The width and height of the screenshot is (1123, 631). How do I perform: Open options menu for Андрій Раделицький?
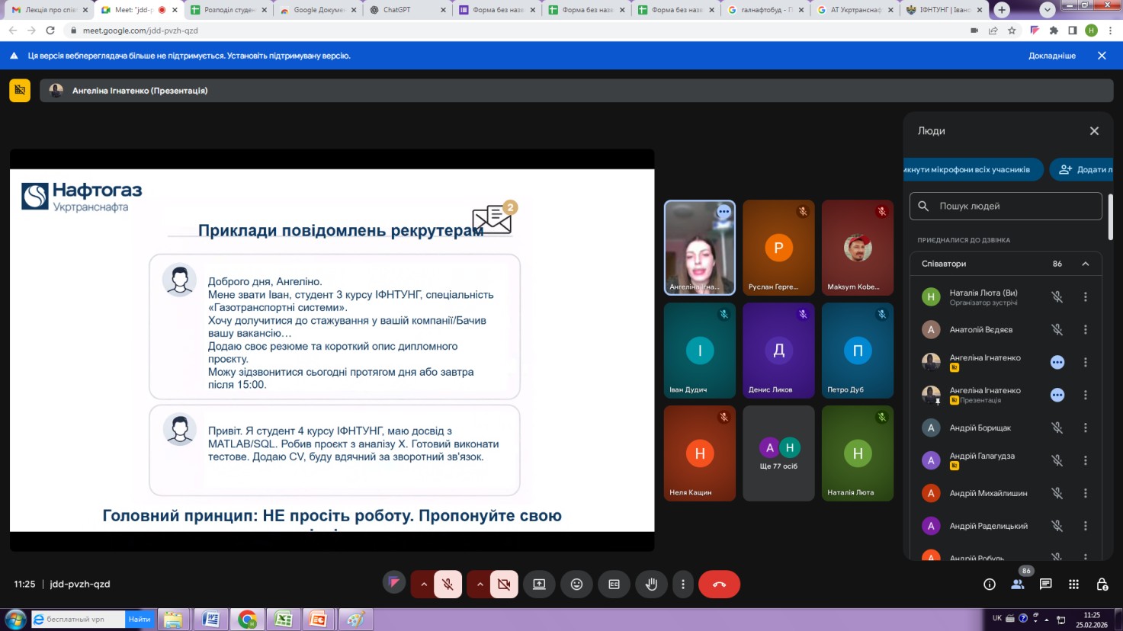[x=1086, y=527]
